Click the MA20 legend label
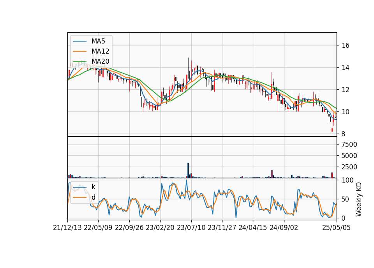 pos(100,61)
